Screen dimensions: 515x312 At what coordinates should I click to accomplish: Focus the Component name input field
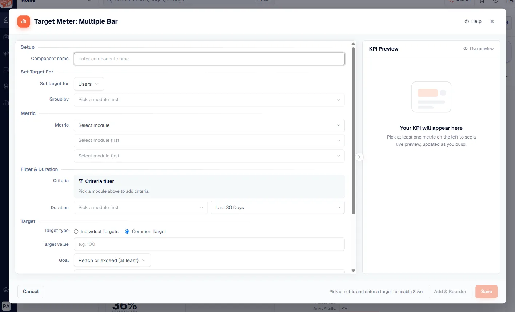209,59
